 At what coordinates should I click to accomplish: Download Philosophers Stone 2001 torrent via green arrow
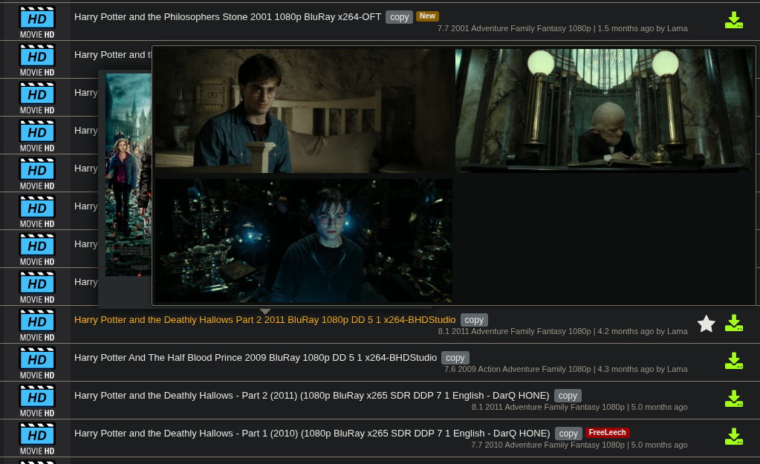(x=734, y=20)
